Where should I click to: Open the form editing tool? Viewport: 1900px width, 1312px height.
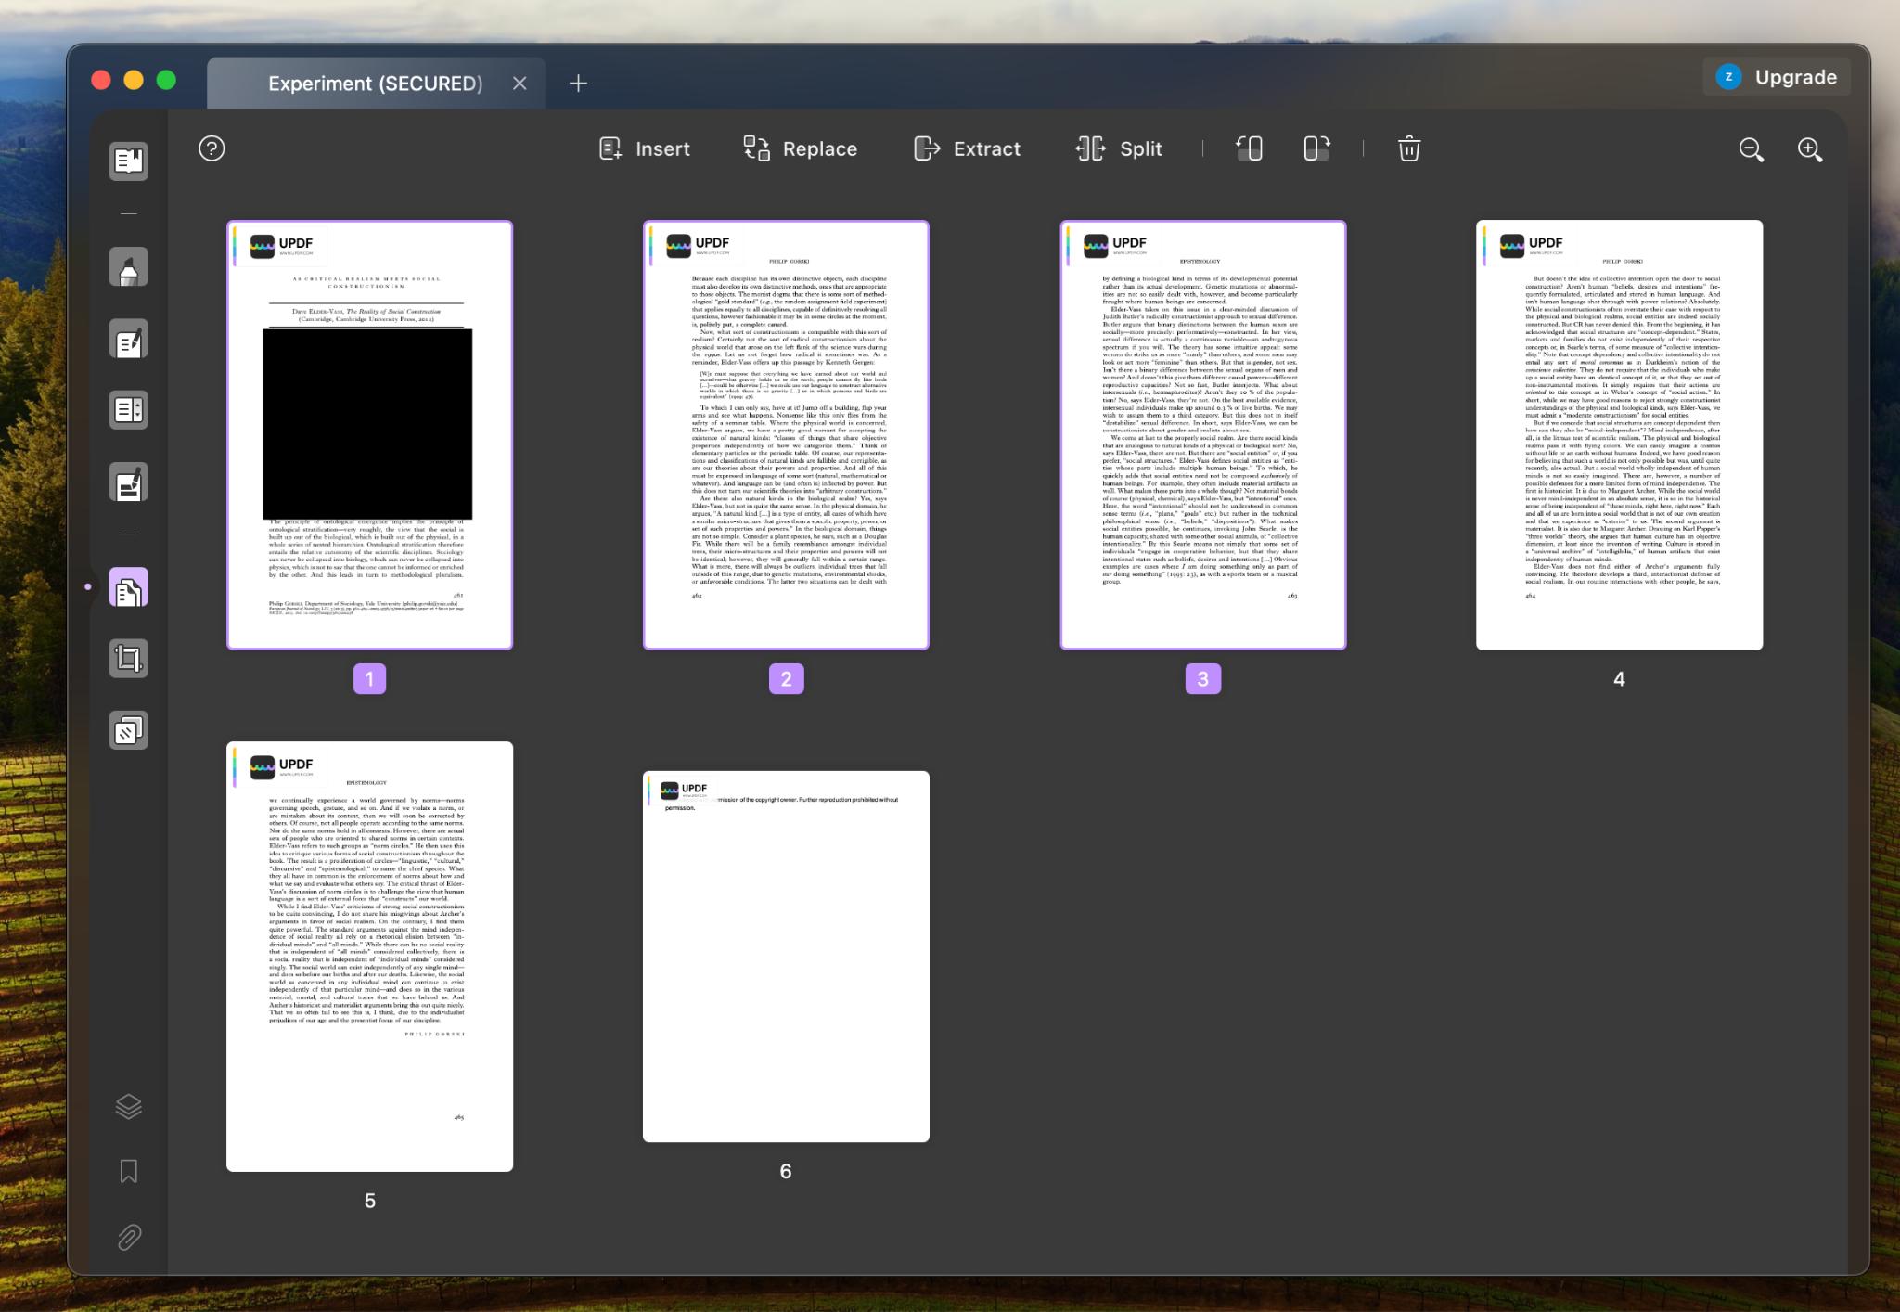point(128,410)
